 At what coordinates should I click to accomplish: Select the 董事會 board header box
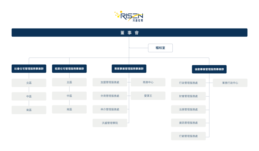coord(129,32)
